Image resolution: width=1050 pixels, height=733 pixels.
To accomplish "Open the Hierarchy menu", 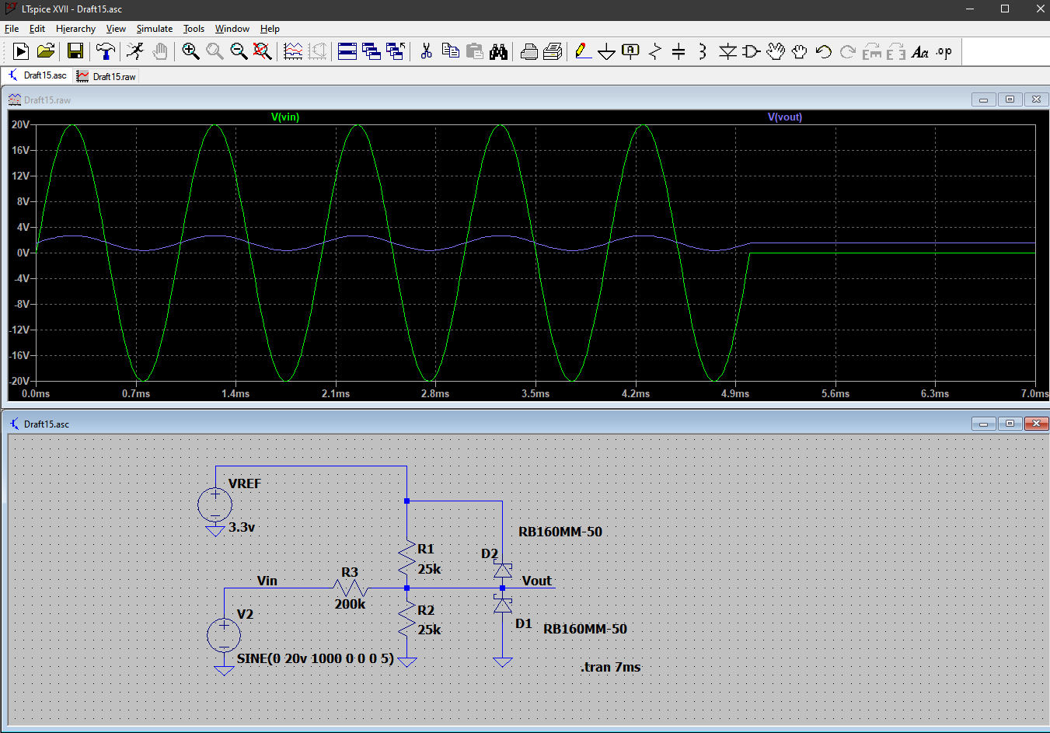I will [x=75, y=29].
